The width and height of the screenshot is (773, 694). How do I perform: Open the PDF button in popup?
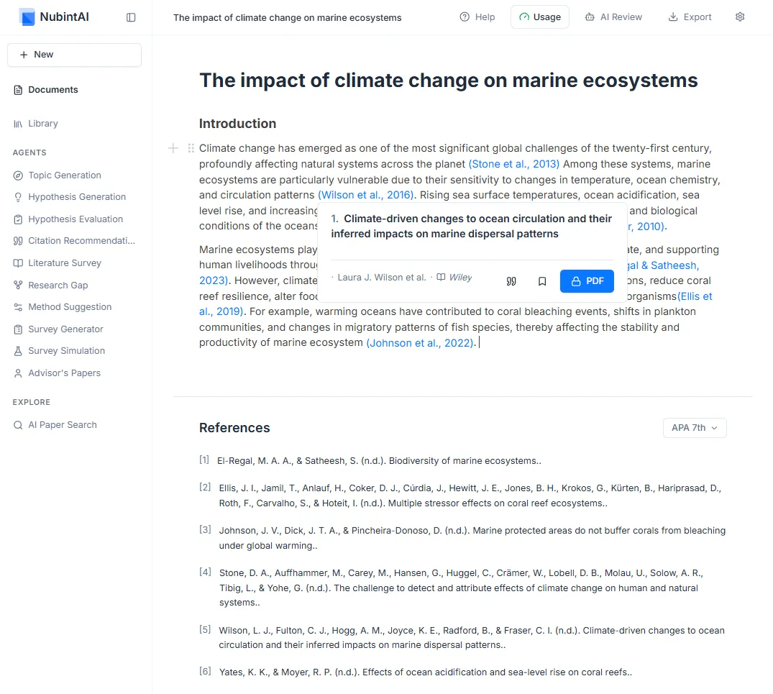coord(587,281)
